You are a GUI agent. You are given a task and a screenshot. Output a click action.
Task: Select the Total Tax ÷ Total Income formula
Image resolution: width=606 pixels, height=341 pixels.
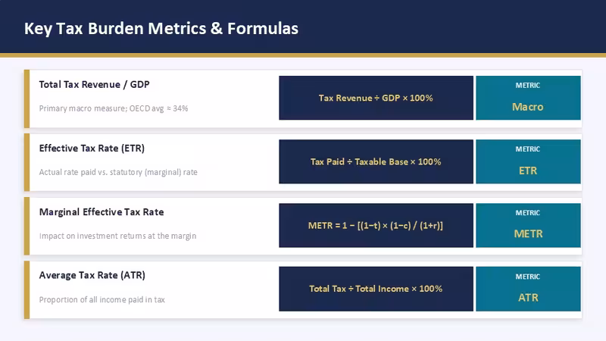click(376, 289)
